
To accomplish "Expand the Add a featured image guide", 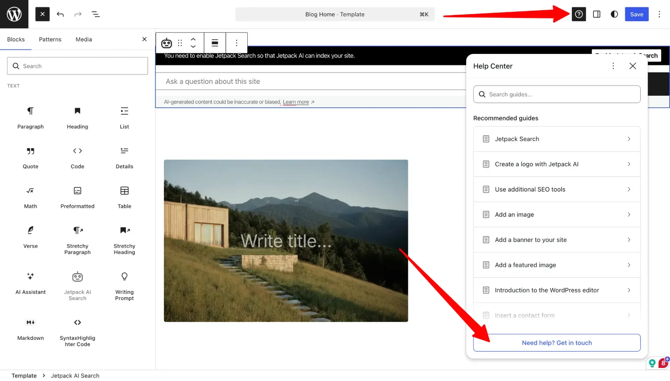I will pos(556,265).
